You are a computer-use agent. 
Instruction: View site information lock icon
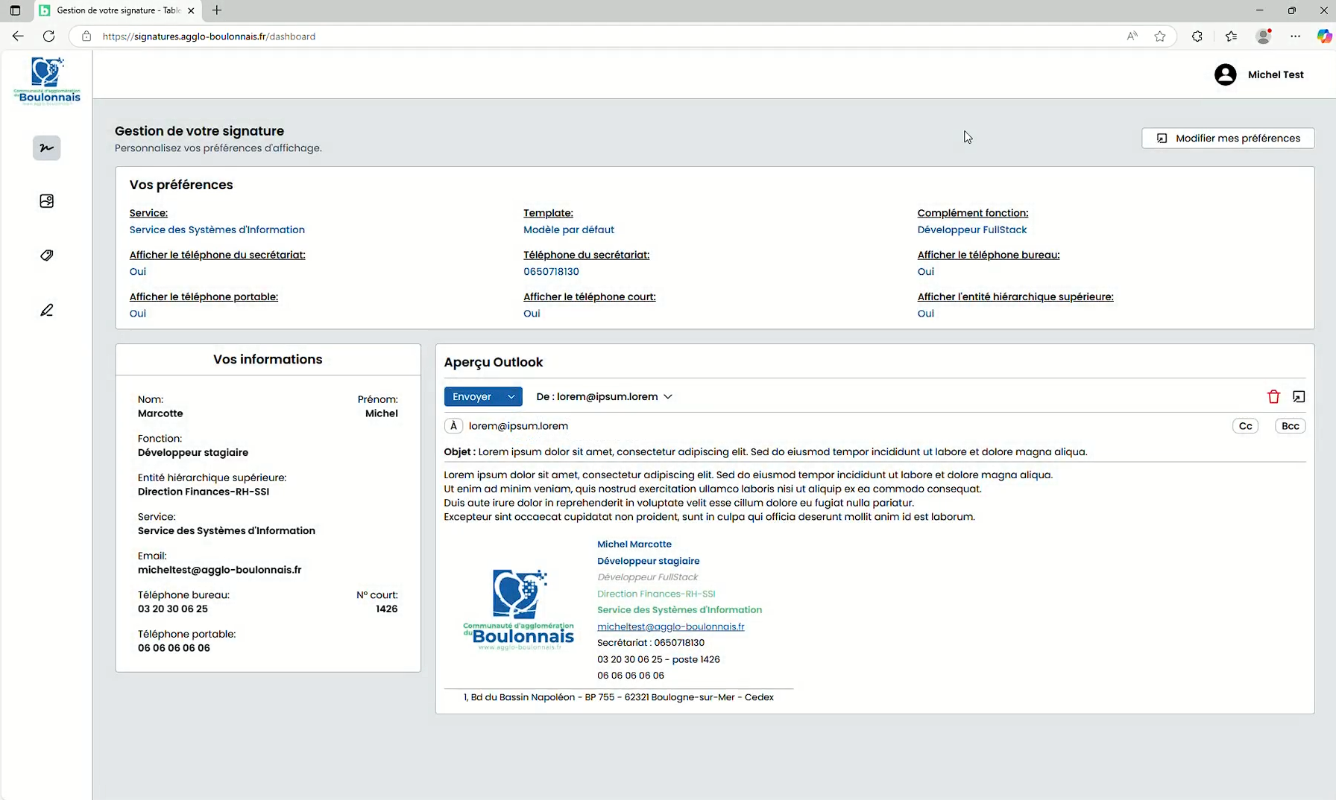86,36
